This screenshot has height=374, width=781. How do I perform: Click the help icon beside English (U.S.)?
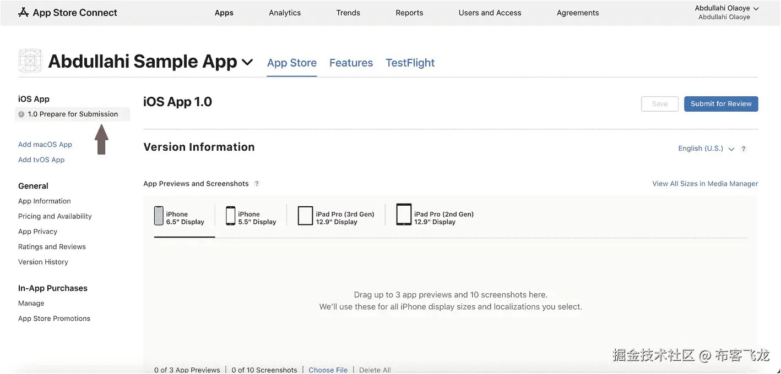click(744, 149)
